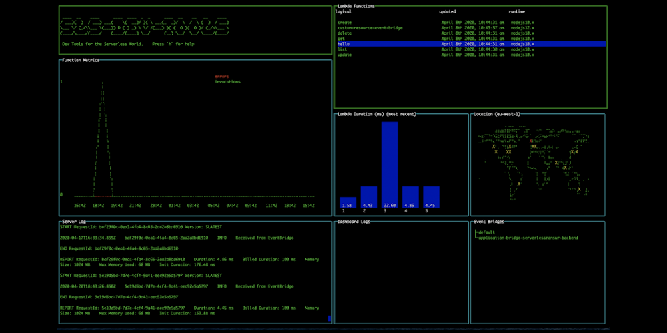Click the 'Location (eu-west-1)' panel title

pos(497,115)
